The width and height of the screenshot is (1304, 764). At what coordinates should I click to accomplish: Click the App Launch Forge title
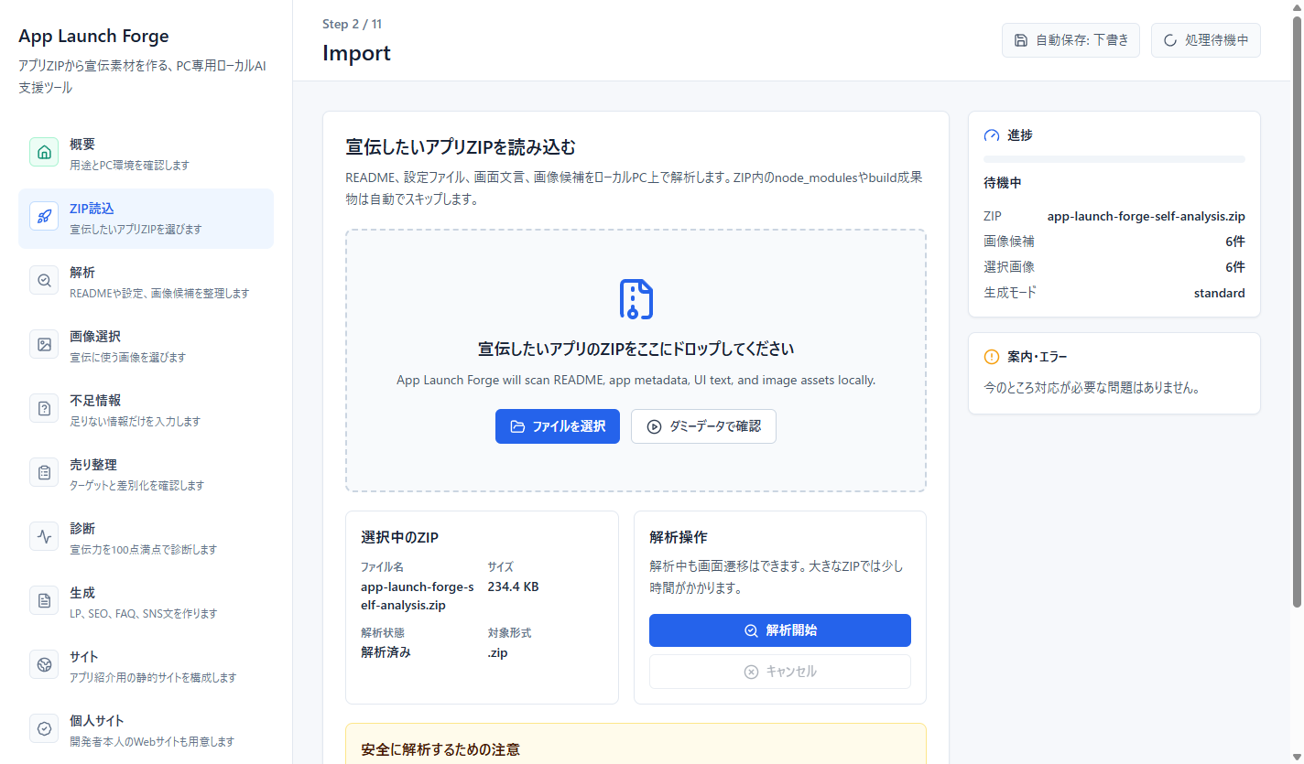93,37
